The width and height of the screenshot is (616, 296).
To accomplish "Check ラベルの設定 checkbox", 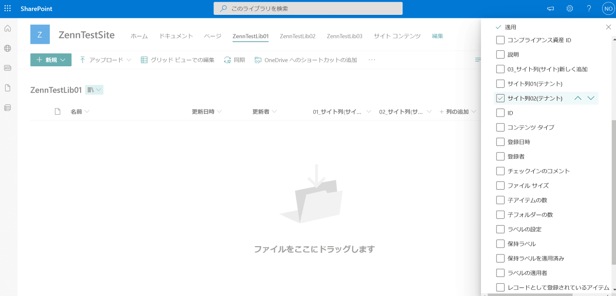I will coord(500,229).
